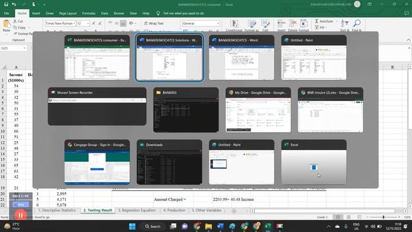Click the Format as Table icon

tap(252, 24)
